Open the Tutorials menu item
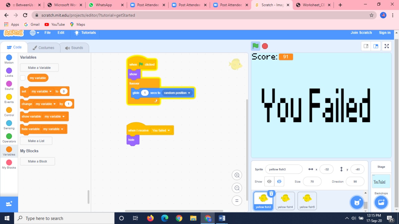This screenshot has width=399, height=224. coord(85,33)
